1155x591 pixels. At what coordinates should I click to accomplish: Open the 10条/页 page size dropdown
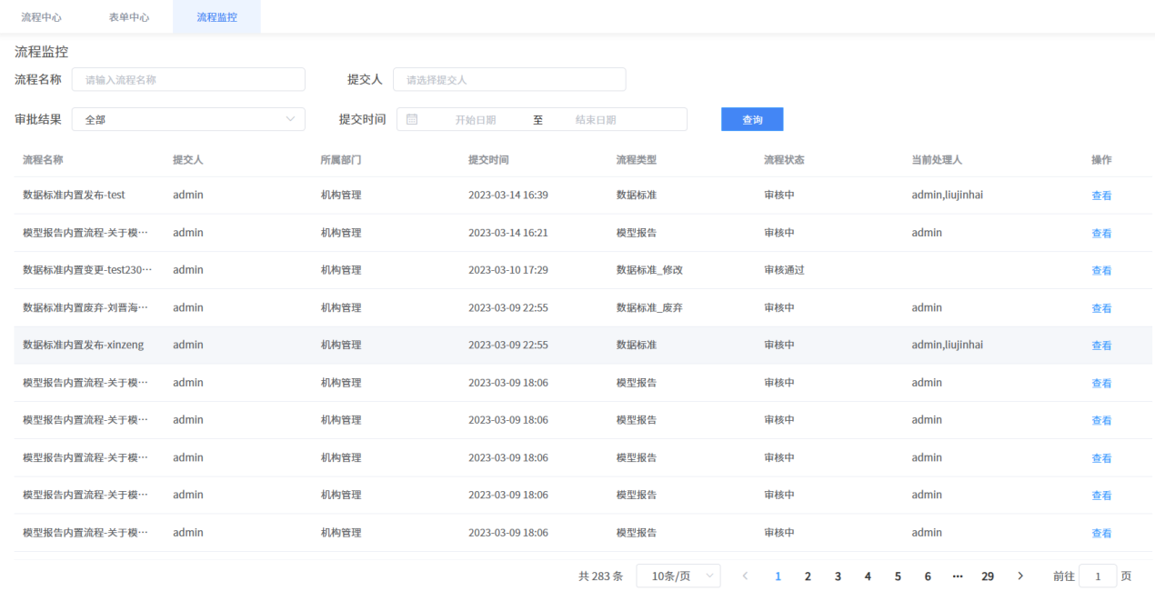pyautogui.click(x=678, y=576)
